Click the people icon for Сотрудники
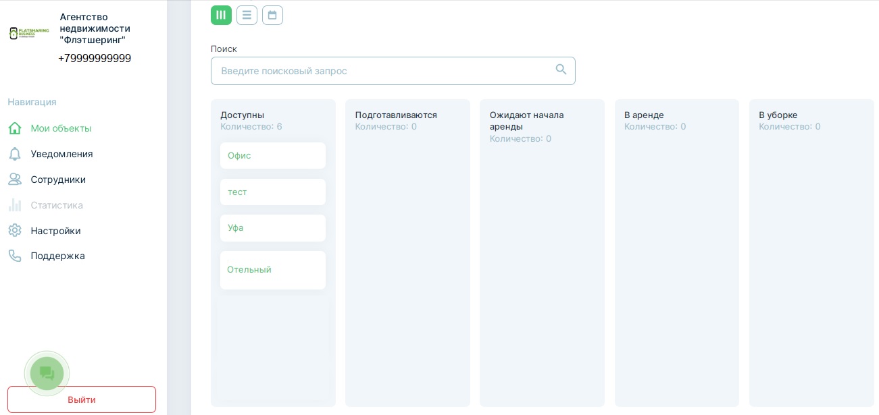Screen dimensions: 879x415 coord(15,179)
